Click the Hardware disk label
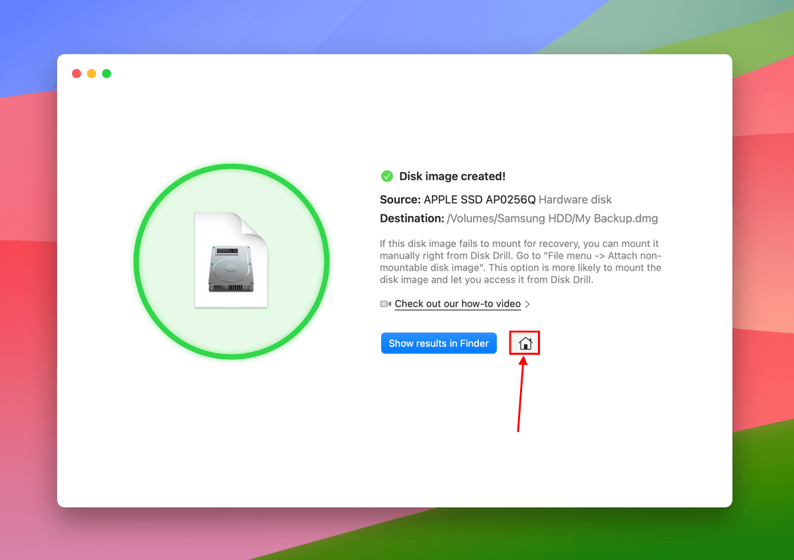 tap(575, 199)
